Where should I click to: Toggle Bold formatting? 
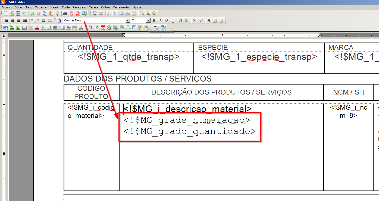pos(154,21)
